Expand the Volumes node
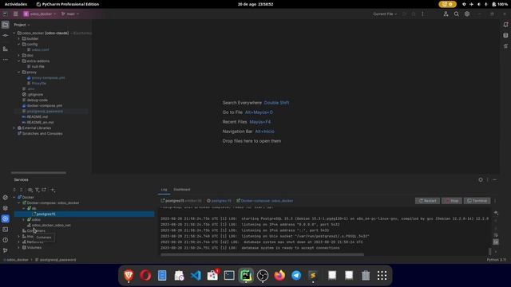 point(19,248)
